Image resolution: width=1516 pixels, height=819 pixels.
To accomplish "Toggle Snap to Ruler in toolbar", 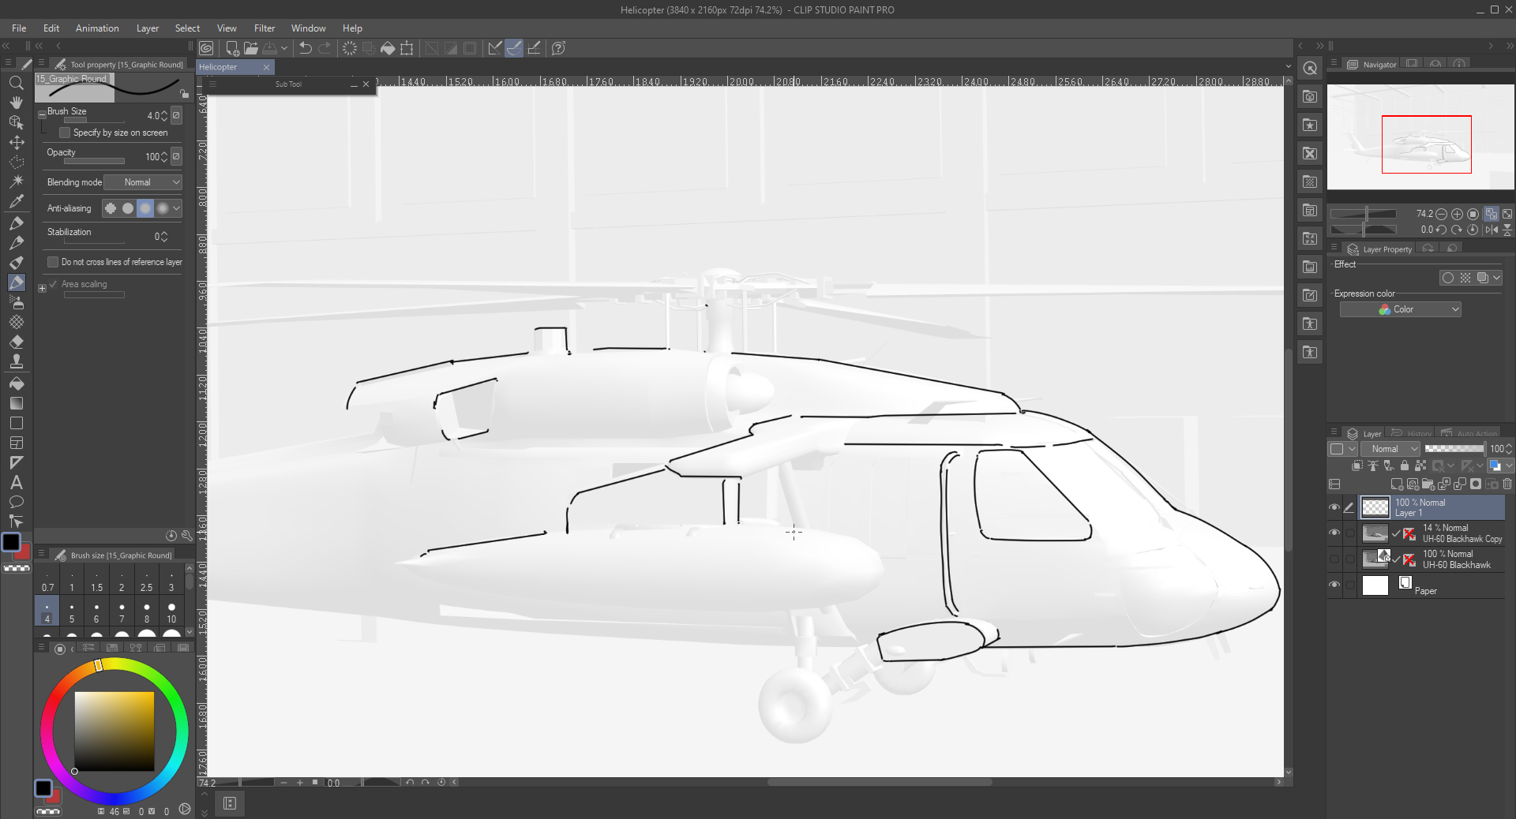I will point(495,48).
